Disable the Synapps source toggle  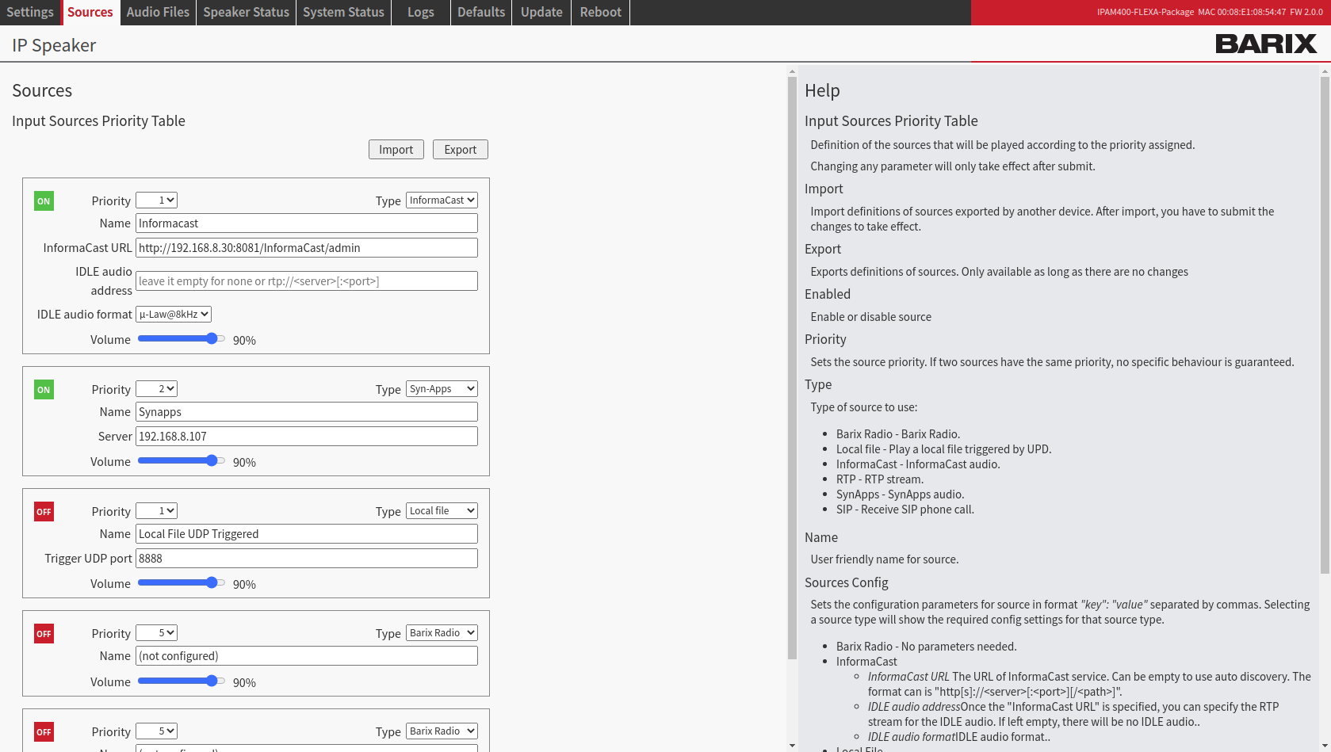pos(44,390)
